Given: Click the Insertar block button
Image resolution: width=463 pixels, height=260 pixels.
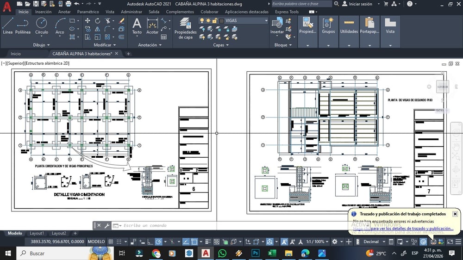Looking at the screenshot, I should tap(277, 26).
